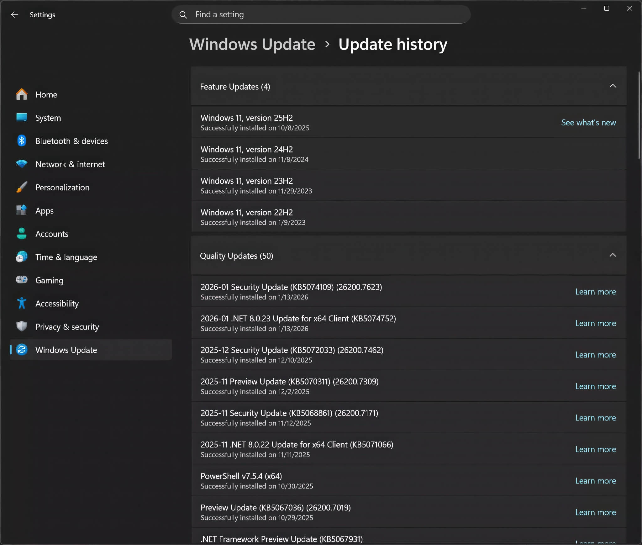The height and width of the screenshot is (545, 642).
Task: Click See what's new for 25H2
Action: point(588,123)
